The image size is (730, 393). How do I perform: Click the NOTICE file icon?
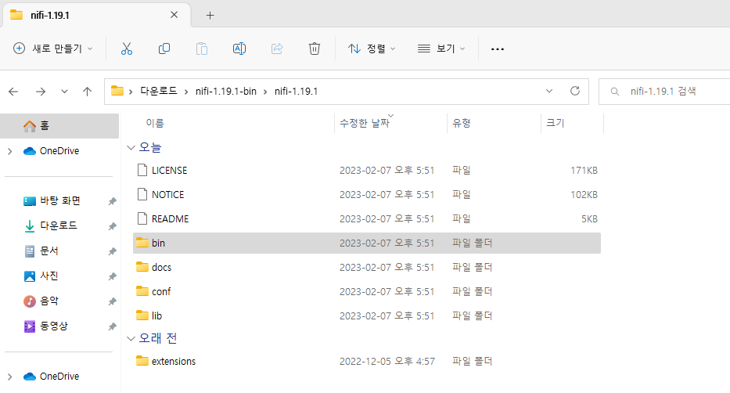(142, 194)
